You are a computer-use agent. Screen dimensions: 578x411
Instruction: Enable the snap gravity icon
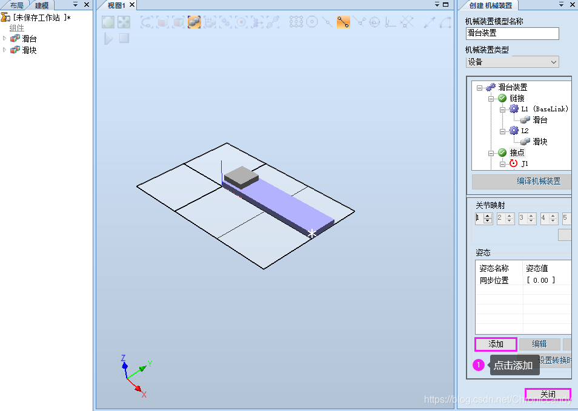(x=374, y=22)
